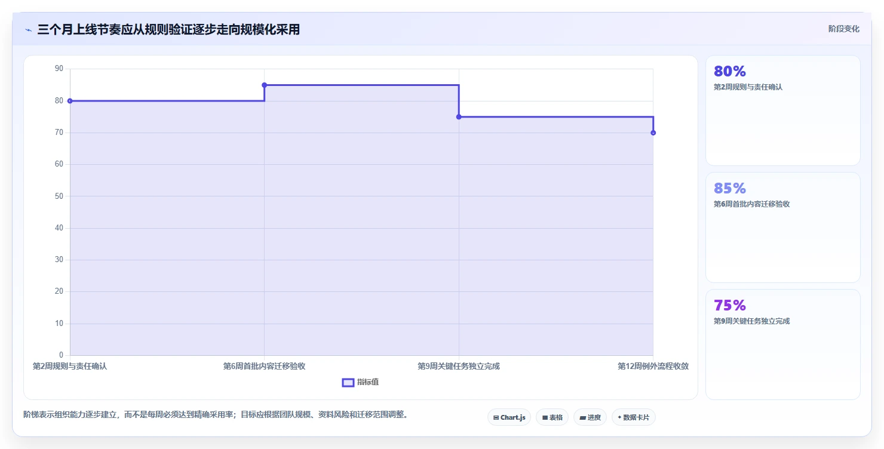Click y-axis tick label 10
Viewport: 884px width, 449px height.
[59, 324]
